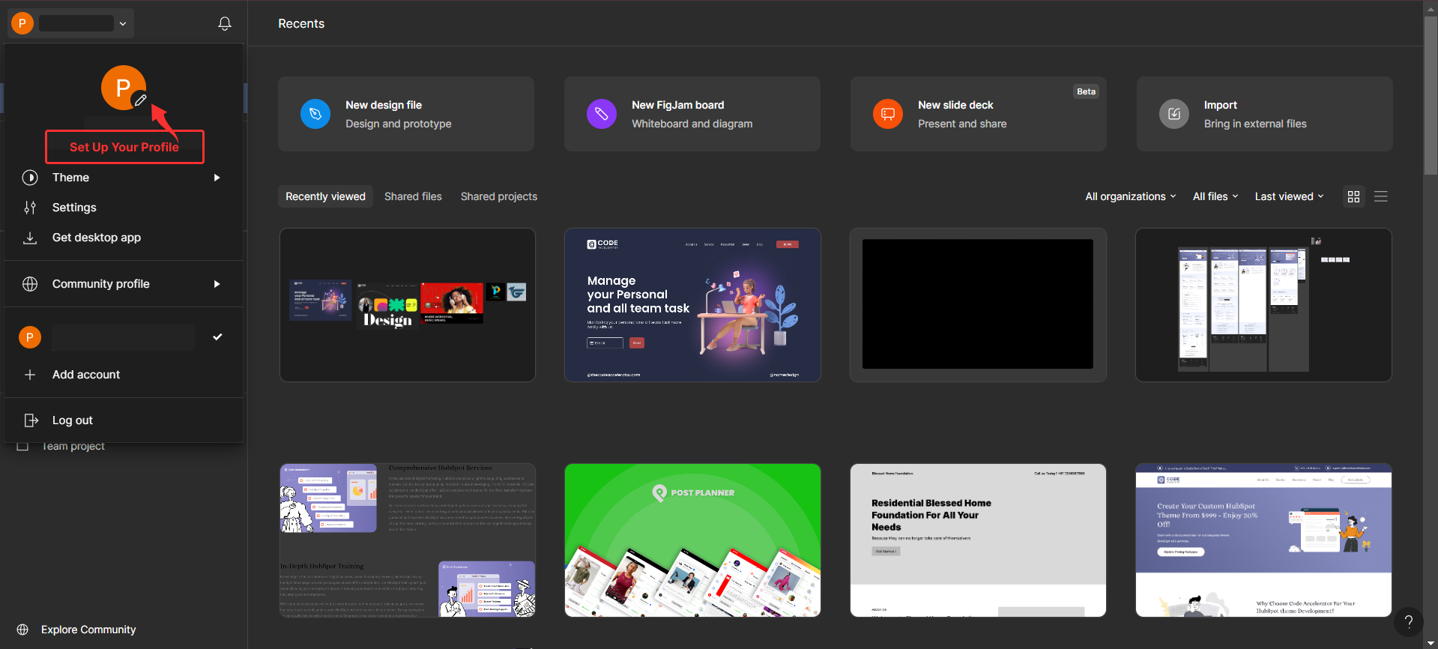
Task: Switch to list view layout
Action: click(1381, 196)
